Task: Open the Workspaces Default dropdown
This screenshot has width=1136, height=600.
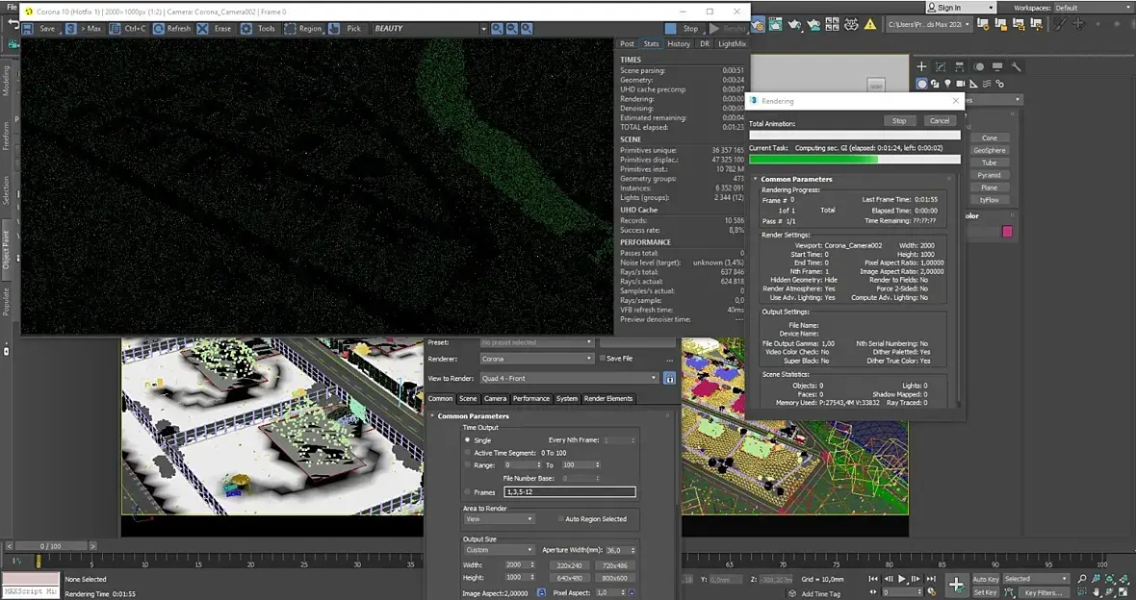Action: click(1091, 8)
